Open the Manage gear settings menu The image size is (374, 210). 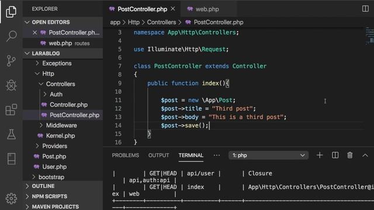(11, 198)
